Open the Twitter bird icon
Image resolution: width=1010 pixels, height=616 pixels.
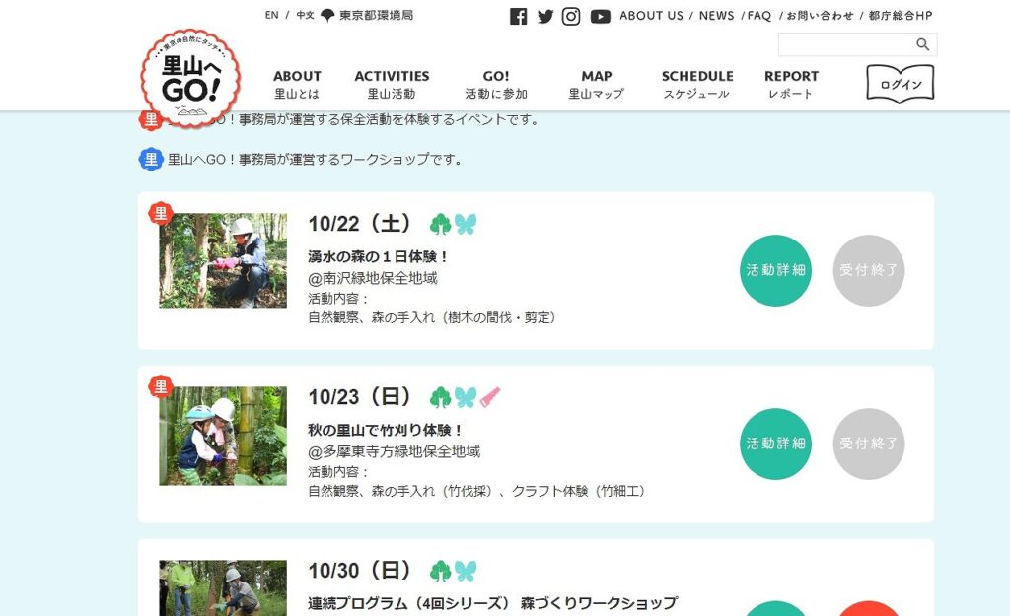(545, 16)
